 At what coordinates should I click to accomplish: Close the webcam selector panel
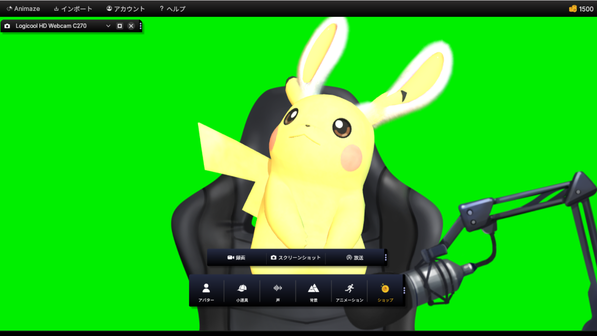(x=131, y=26)
